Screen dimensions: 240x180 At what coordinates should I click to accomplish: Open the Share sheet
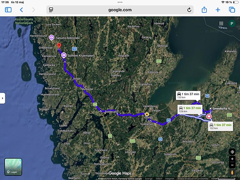pos(204,10)
